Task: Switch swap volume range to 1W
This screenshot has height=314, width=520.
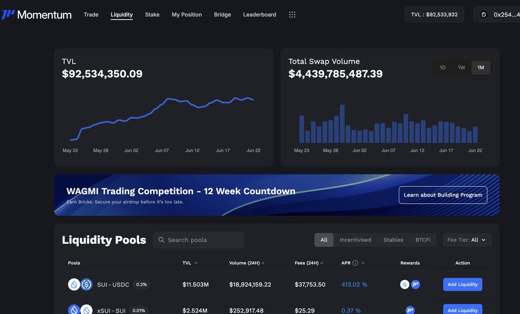Action: 461,68
